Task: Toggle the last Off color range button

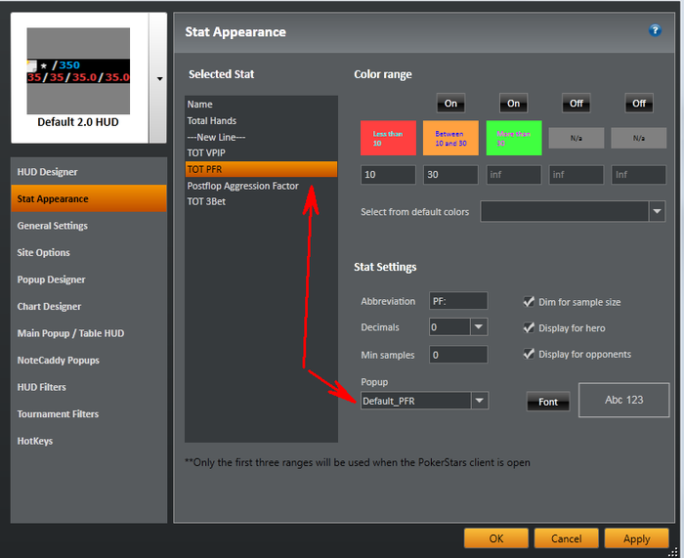Action: point(639,104)
